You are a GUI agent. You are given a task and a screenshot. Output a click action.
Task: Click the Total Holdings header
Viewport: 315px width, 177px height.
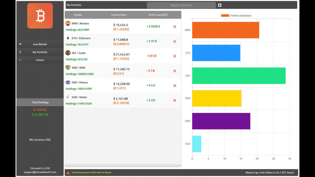pos(40,102)
